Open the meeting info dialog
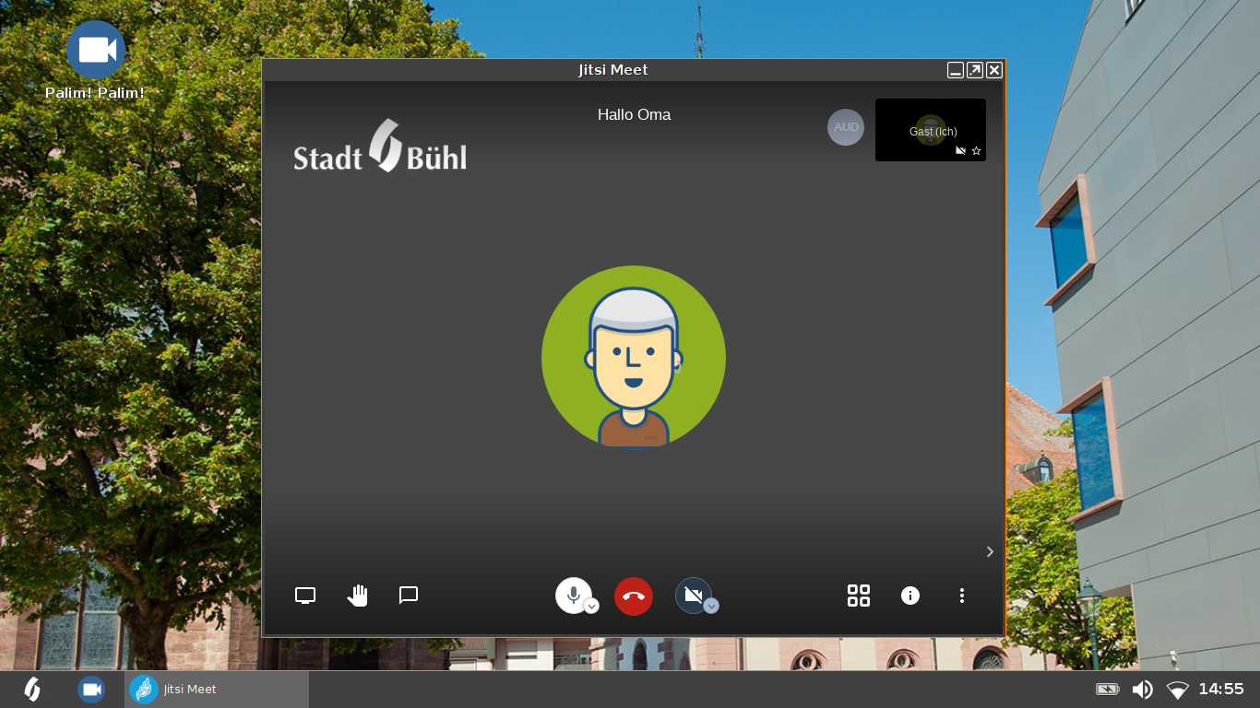Image resolution: width=1260 pixels, height=708 pixels. [x=910, y=596]
